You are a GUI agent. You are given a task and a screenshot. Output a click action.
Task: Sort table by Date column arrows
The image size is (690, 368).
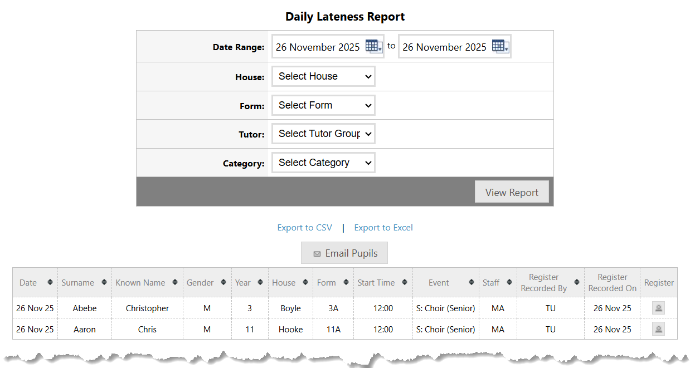50,282
